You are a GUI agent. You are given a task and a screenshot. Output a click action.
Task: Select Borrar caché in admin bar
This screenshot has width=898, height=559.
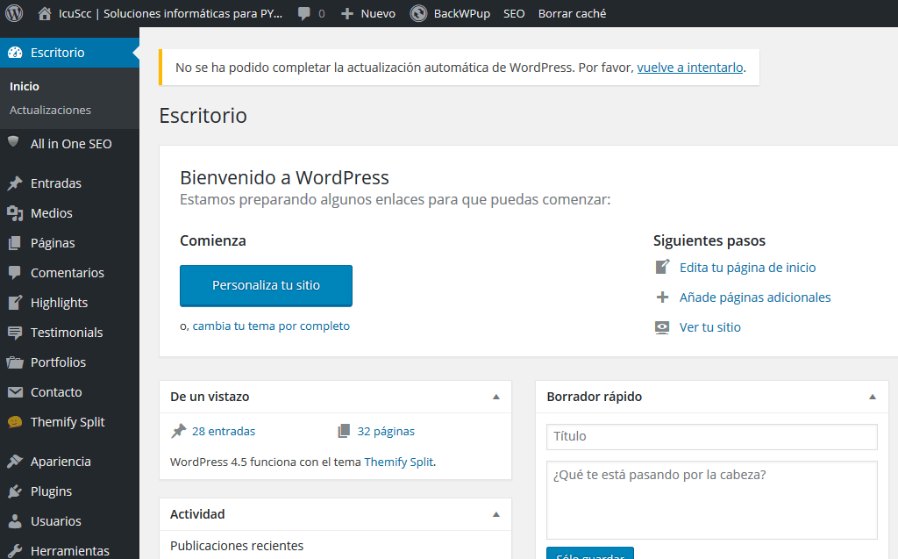572,14
